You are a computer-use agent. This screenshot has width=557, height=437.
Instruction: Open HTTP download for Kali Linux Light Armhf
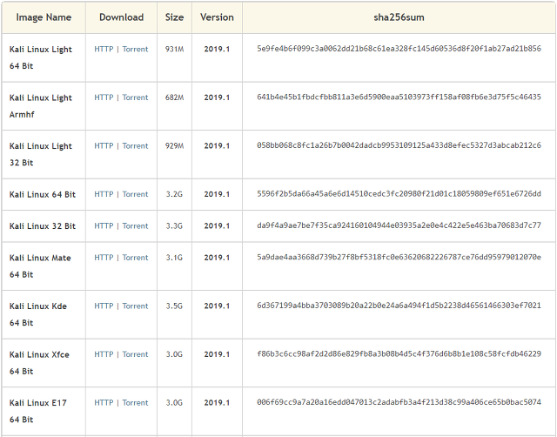click(104, 97)
